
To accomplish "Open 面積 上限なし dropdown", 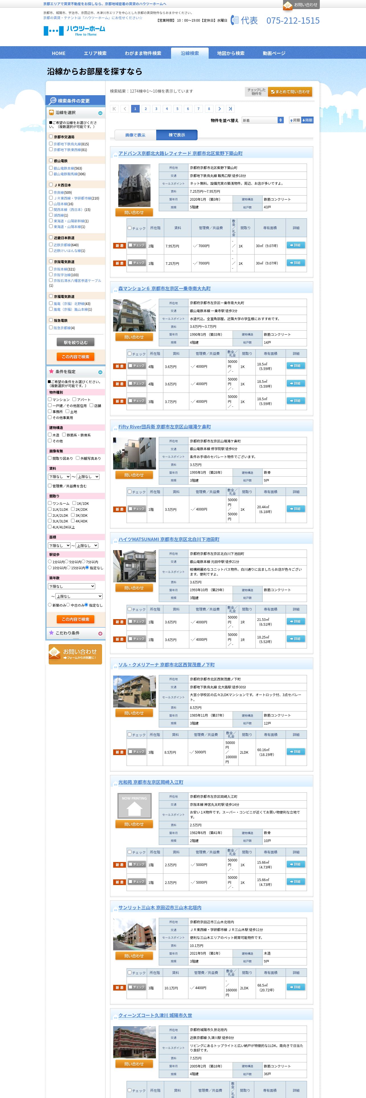I will point(87,545).
